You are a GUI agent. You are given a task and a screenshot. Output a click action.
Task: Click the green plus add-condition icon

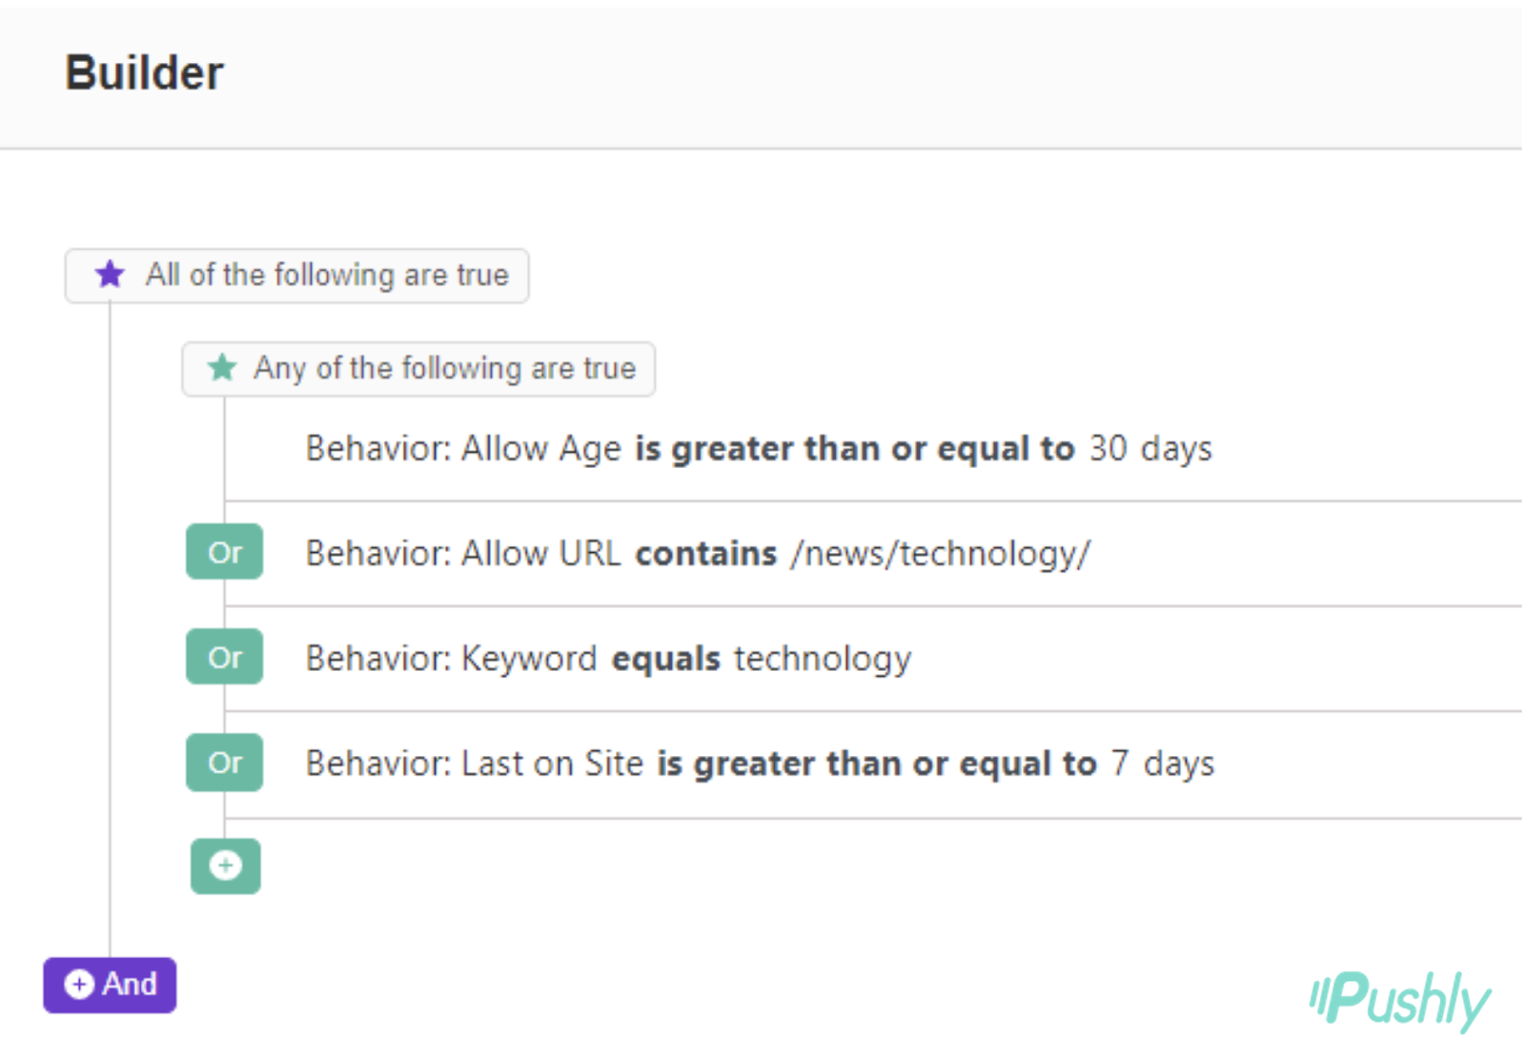[226, 866]
